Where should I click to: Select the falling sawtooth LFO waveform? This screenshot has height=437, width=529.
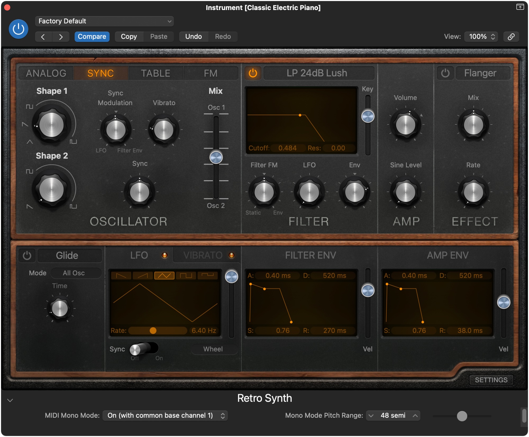(x=121, y=276)
